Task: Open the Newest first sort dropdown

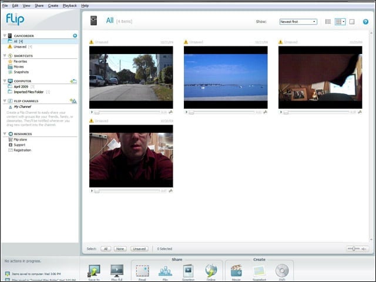Action: [x=298, y=22]
